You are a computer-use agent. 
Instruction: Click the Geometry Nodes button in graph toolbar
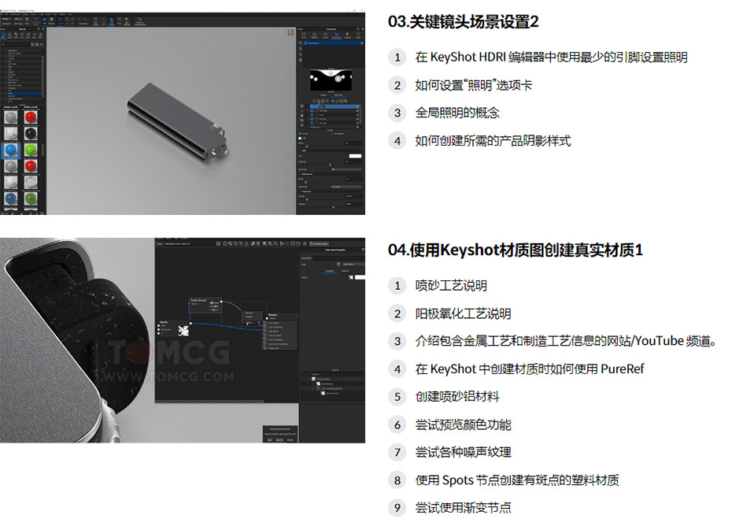tap(319, 244)
